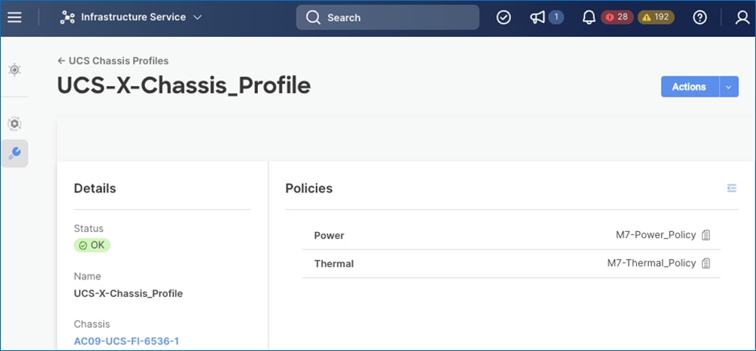Open the help question mark icon
The image size is (756, 351).
point(700,18)
